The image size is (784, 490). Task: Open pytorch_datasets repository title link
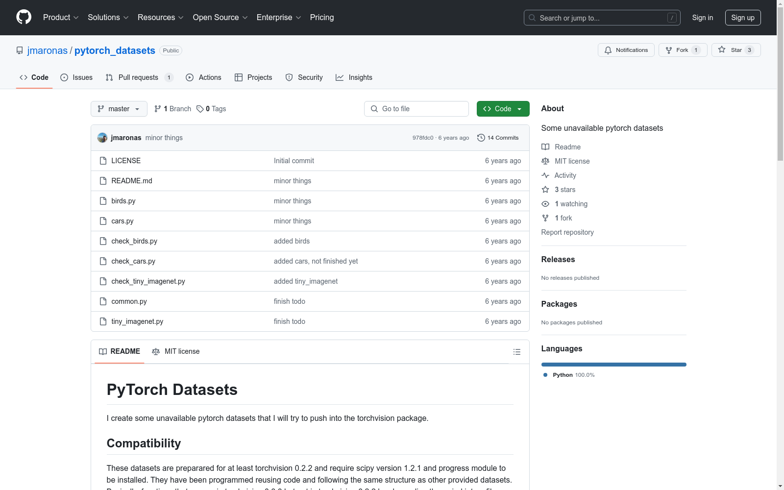[x=115, y=50]
